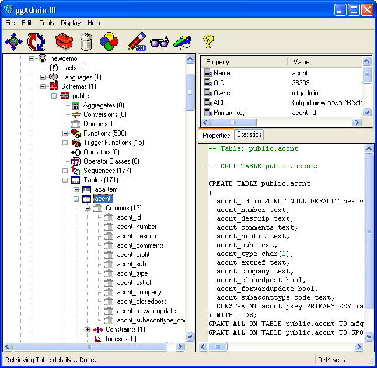Collapse the public schema node
Viewport: 377px width, 368px height.
coord(54,96)
